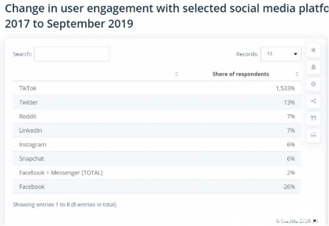Sort the platform name column arrows

pyautogui.click(x=176, y=74)
